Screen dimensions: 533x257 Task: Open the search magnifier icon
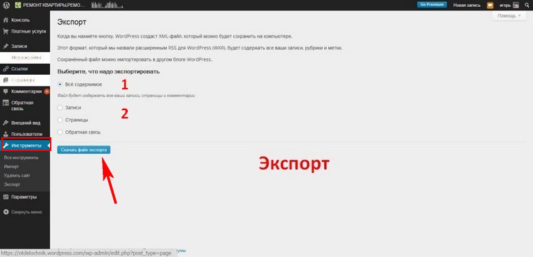pos(527,5)
